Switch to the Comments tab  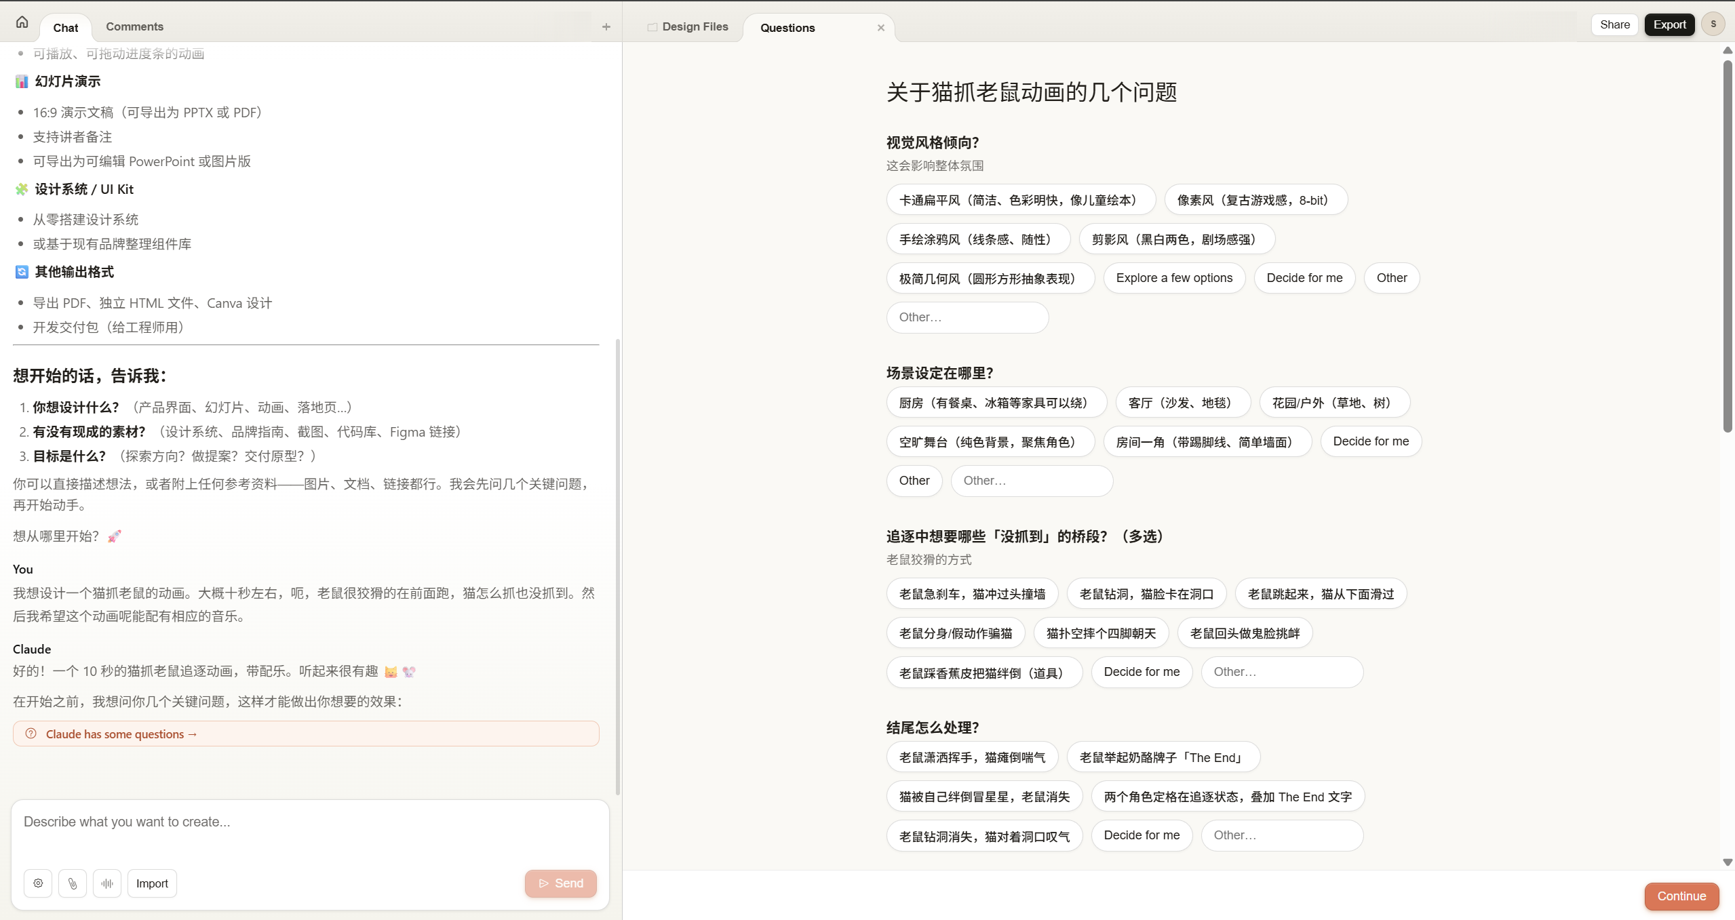(134, 26)
